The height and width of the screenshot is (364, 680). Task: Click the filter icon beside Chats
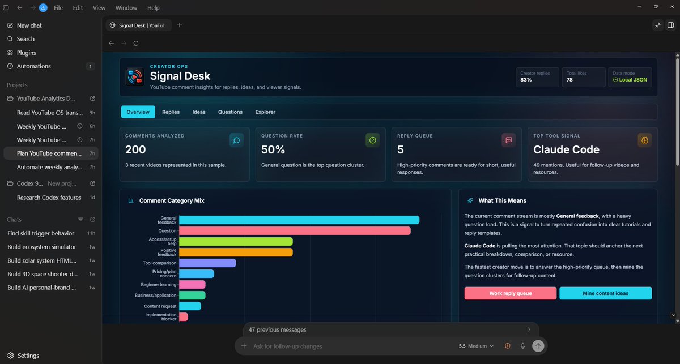pos(80,220)
